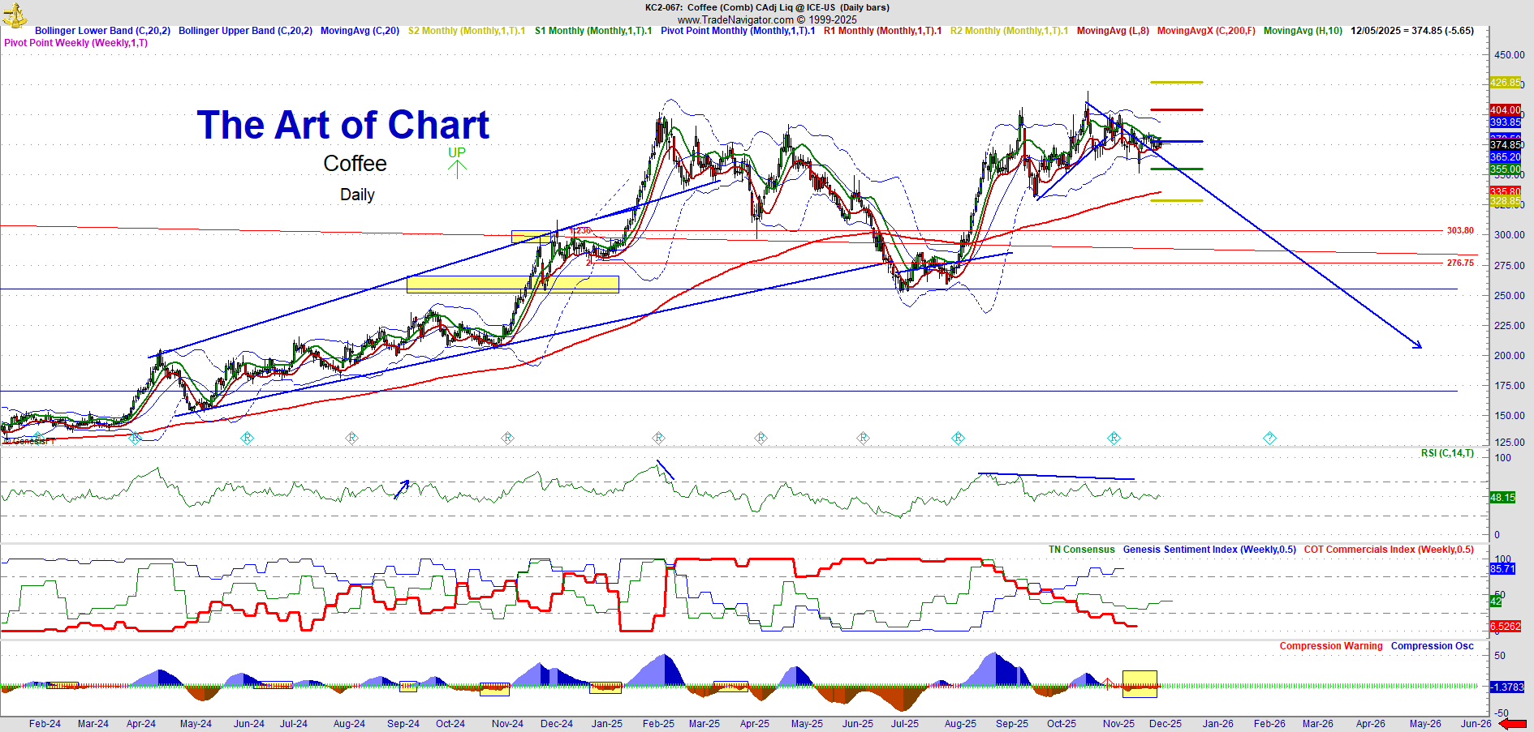The image size is (1534, 732).
Task: Click the red arrow in the bottom-right corner
Action: [1512, 724]
